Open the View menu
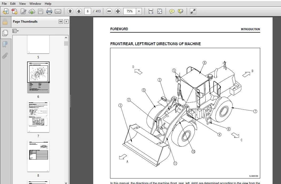281x184 pixels. 22,4
